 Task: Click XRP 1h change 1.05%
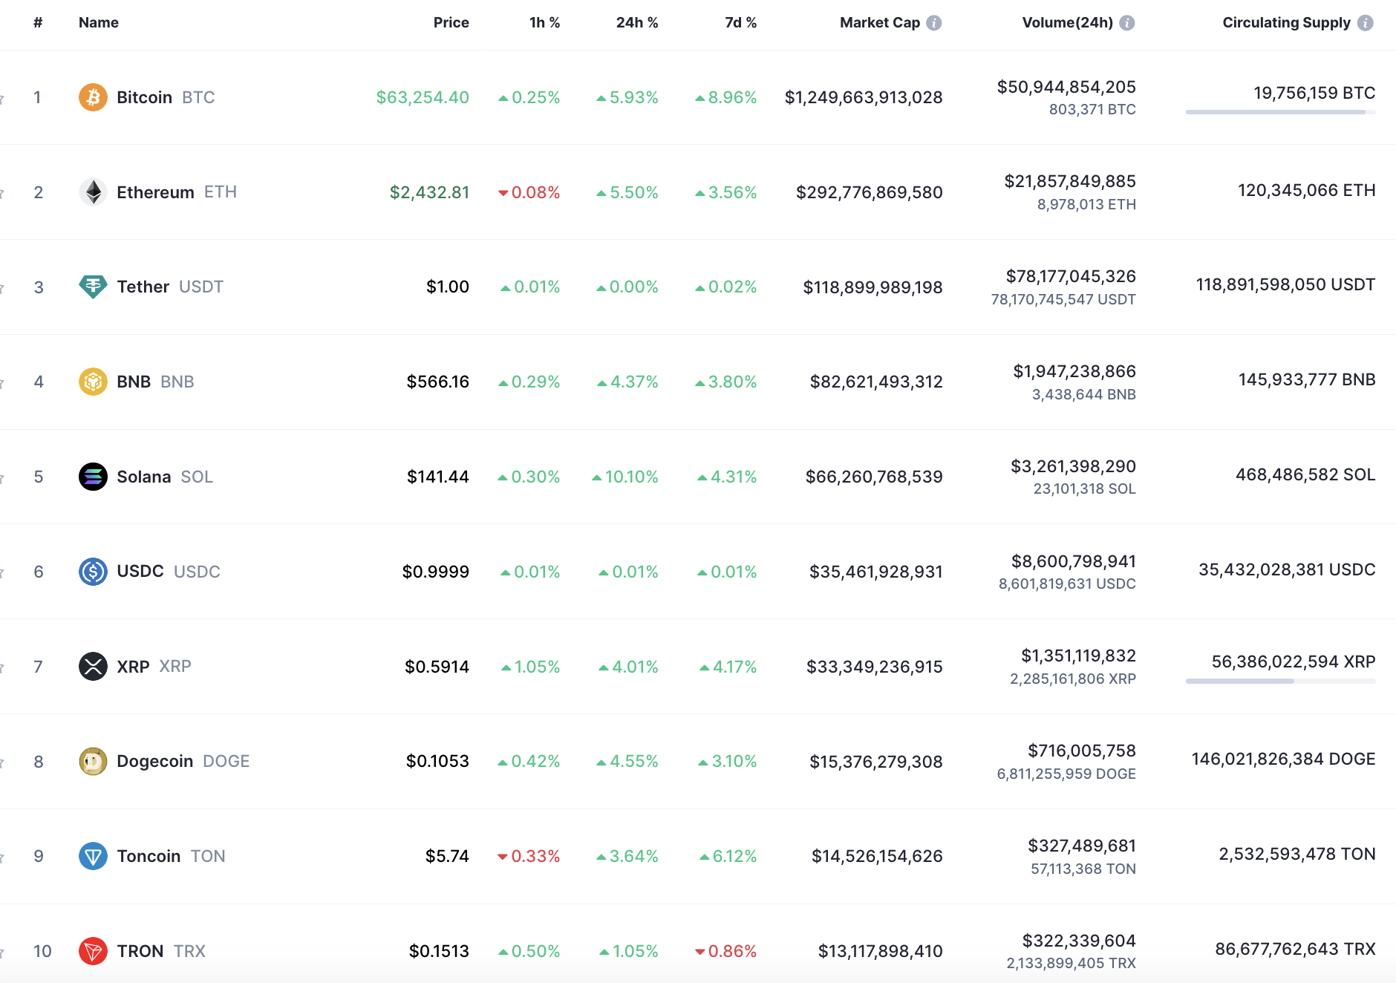click(531, 667)
